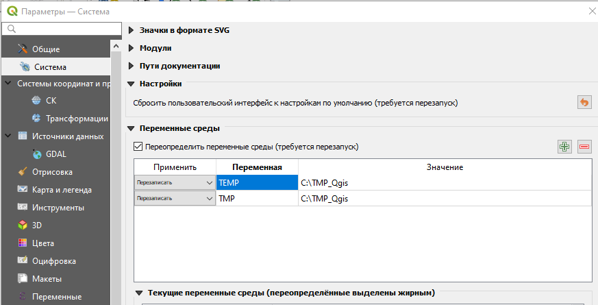This screenshot has width=598, height=305.
Task: Expand the documentation paths group
Action: (132, 66)
